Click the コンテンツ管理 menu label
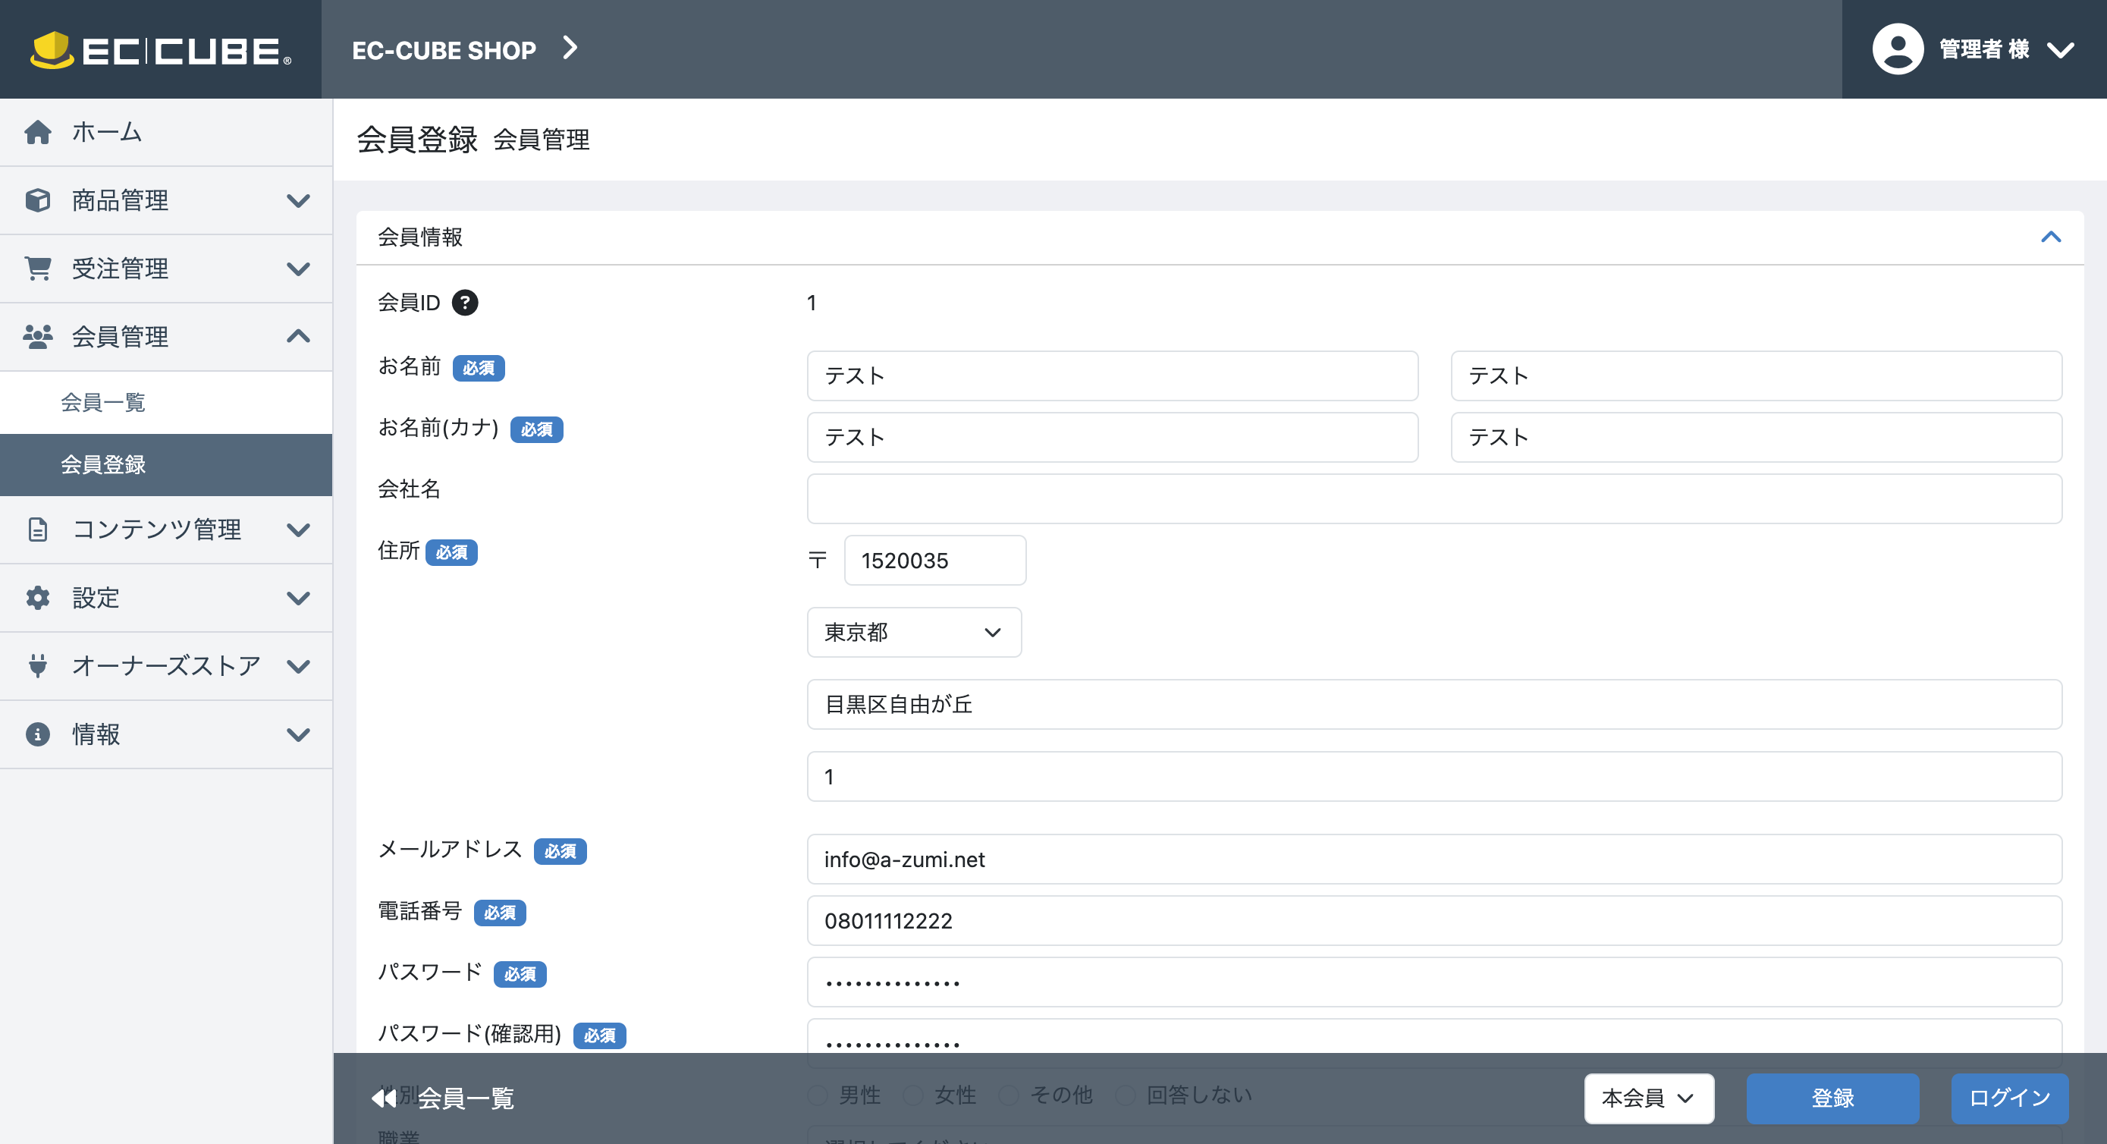The height and width of the screenshot is (1144, 2107). click(157, 530)
